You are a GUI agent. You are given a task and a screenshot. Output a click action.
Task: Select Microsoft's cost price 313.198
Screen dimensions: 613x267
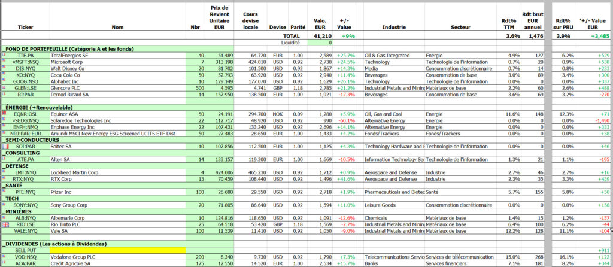(x=219, y=62)
